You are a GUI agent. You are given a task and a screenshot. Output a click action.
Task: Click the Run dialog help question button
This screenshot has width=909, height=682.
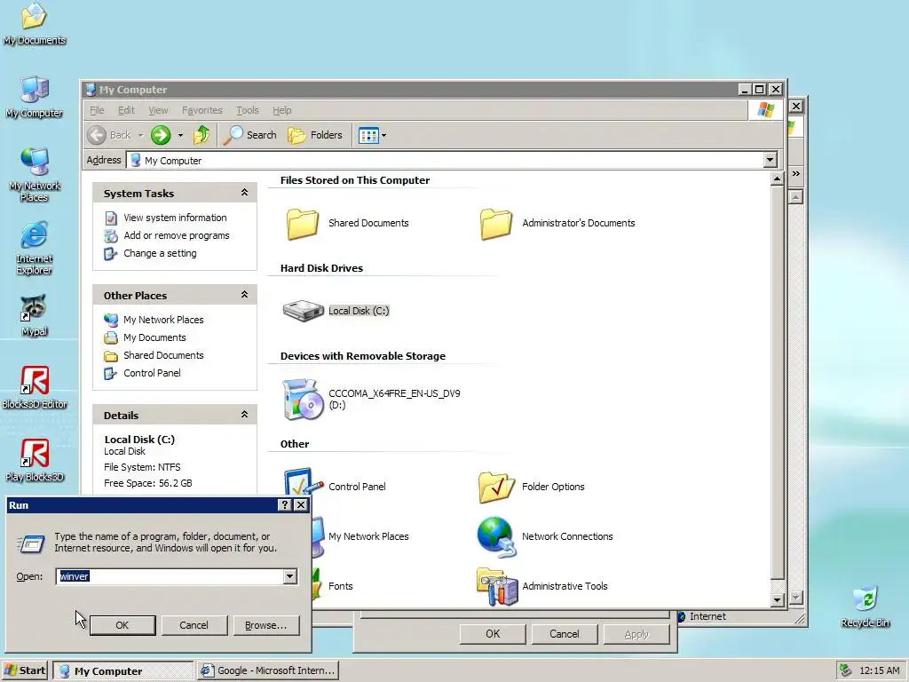coord(285,505)
